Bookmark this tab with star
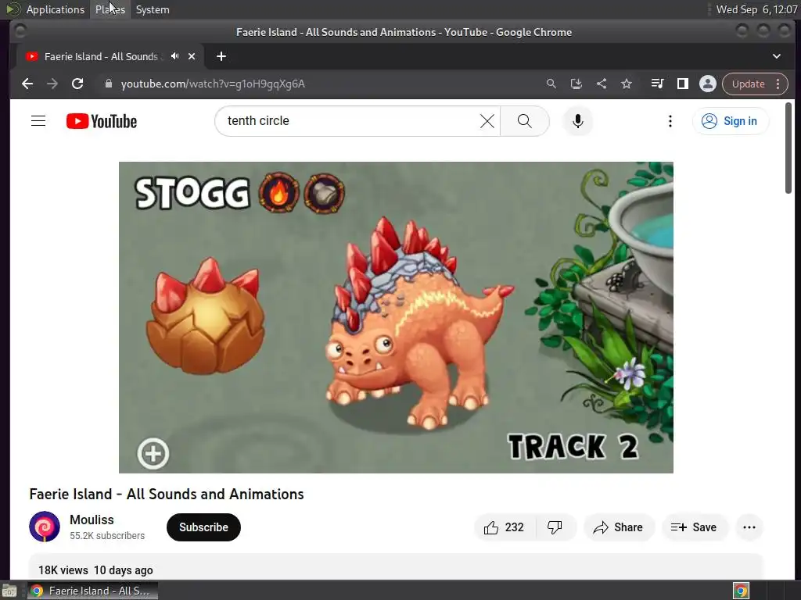Viewport: 801px width, 600px height. pyautogui.click(x=627, y=84)
